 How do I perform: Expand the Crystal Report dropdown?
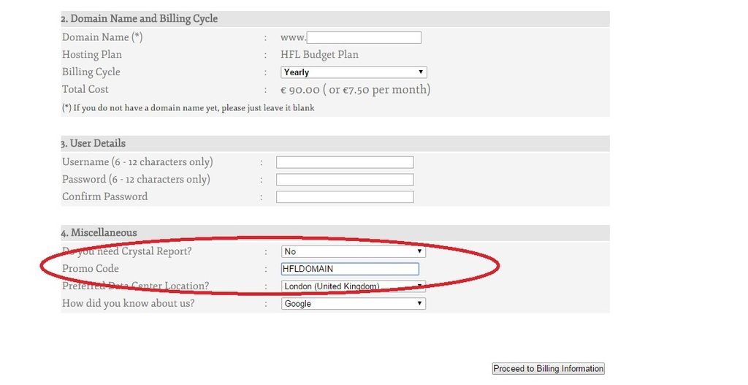[x=354, y=251]
